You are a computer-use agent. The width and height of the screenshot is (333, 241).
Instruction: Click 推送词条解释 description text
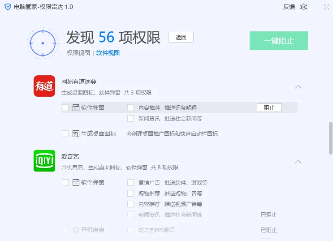(x=181, y=108)
